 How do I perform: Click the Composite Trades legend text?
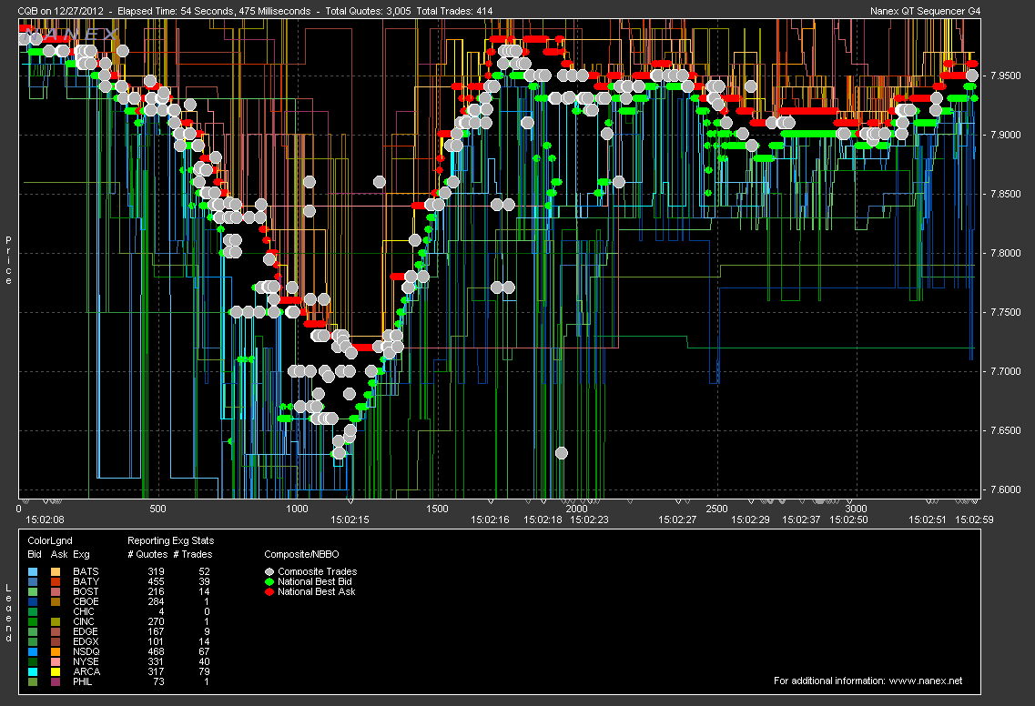pyautogui.click(x=318, y=571)
